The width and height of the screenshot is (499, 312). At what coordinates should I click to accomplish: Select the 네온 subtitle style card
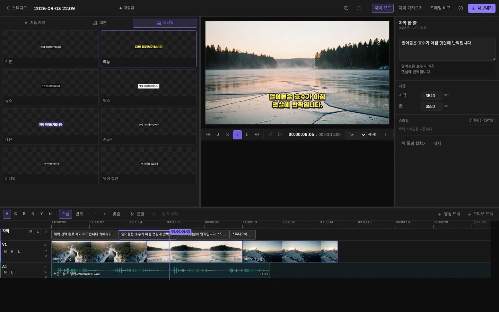[51, 126]
